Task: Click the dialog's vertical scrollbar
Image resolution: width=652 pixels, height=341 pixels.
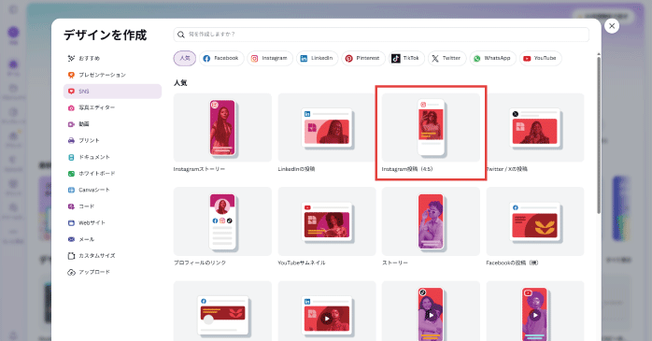Action: pos(599,135)
